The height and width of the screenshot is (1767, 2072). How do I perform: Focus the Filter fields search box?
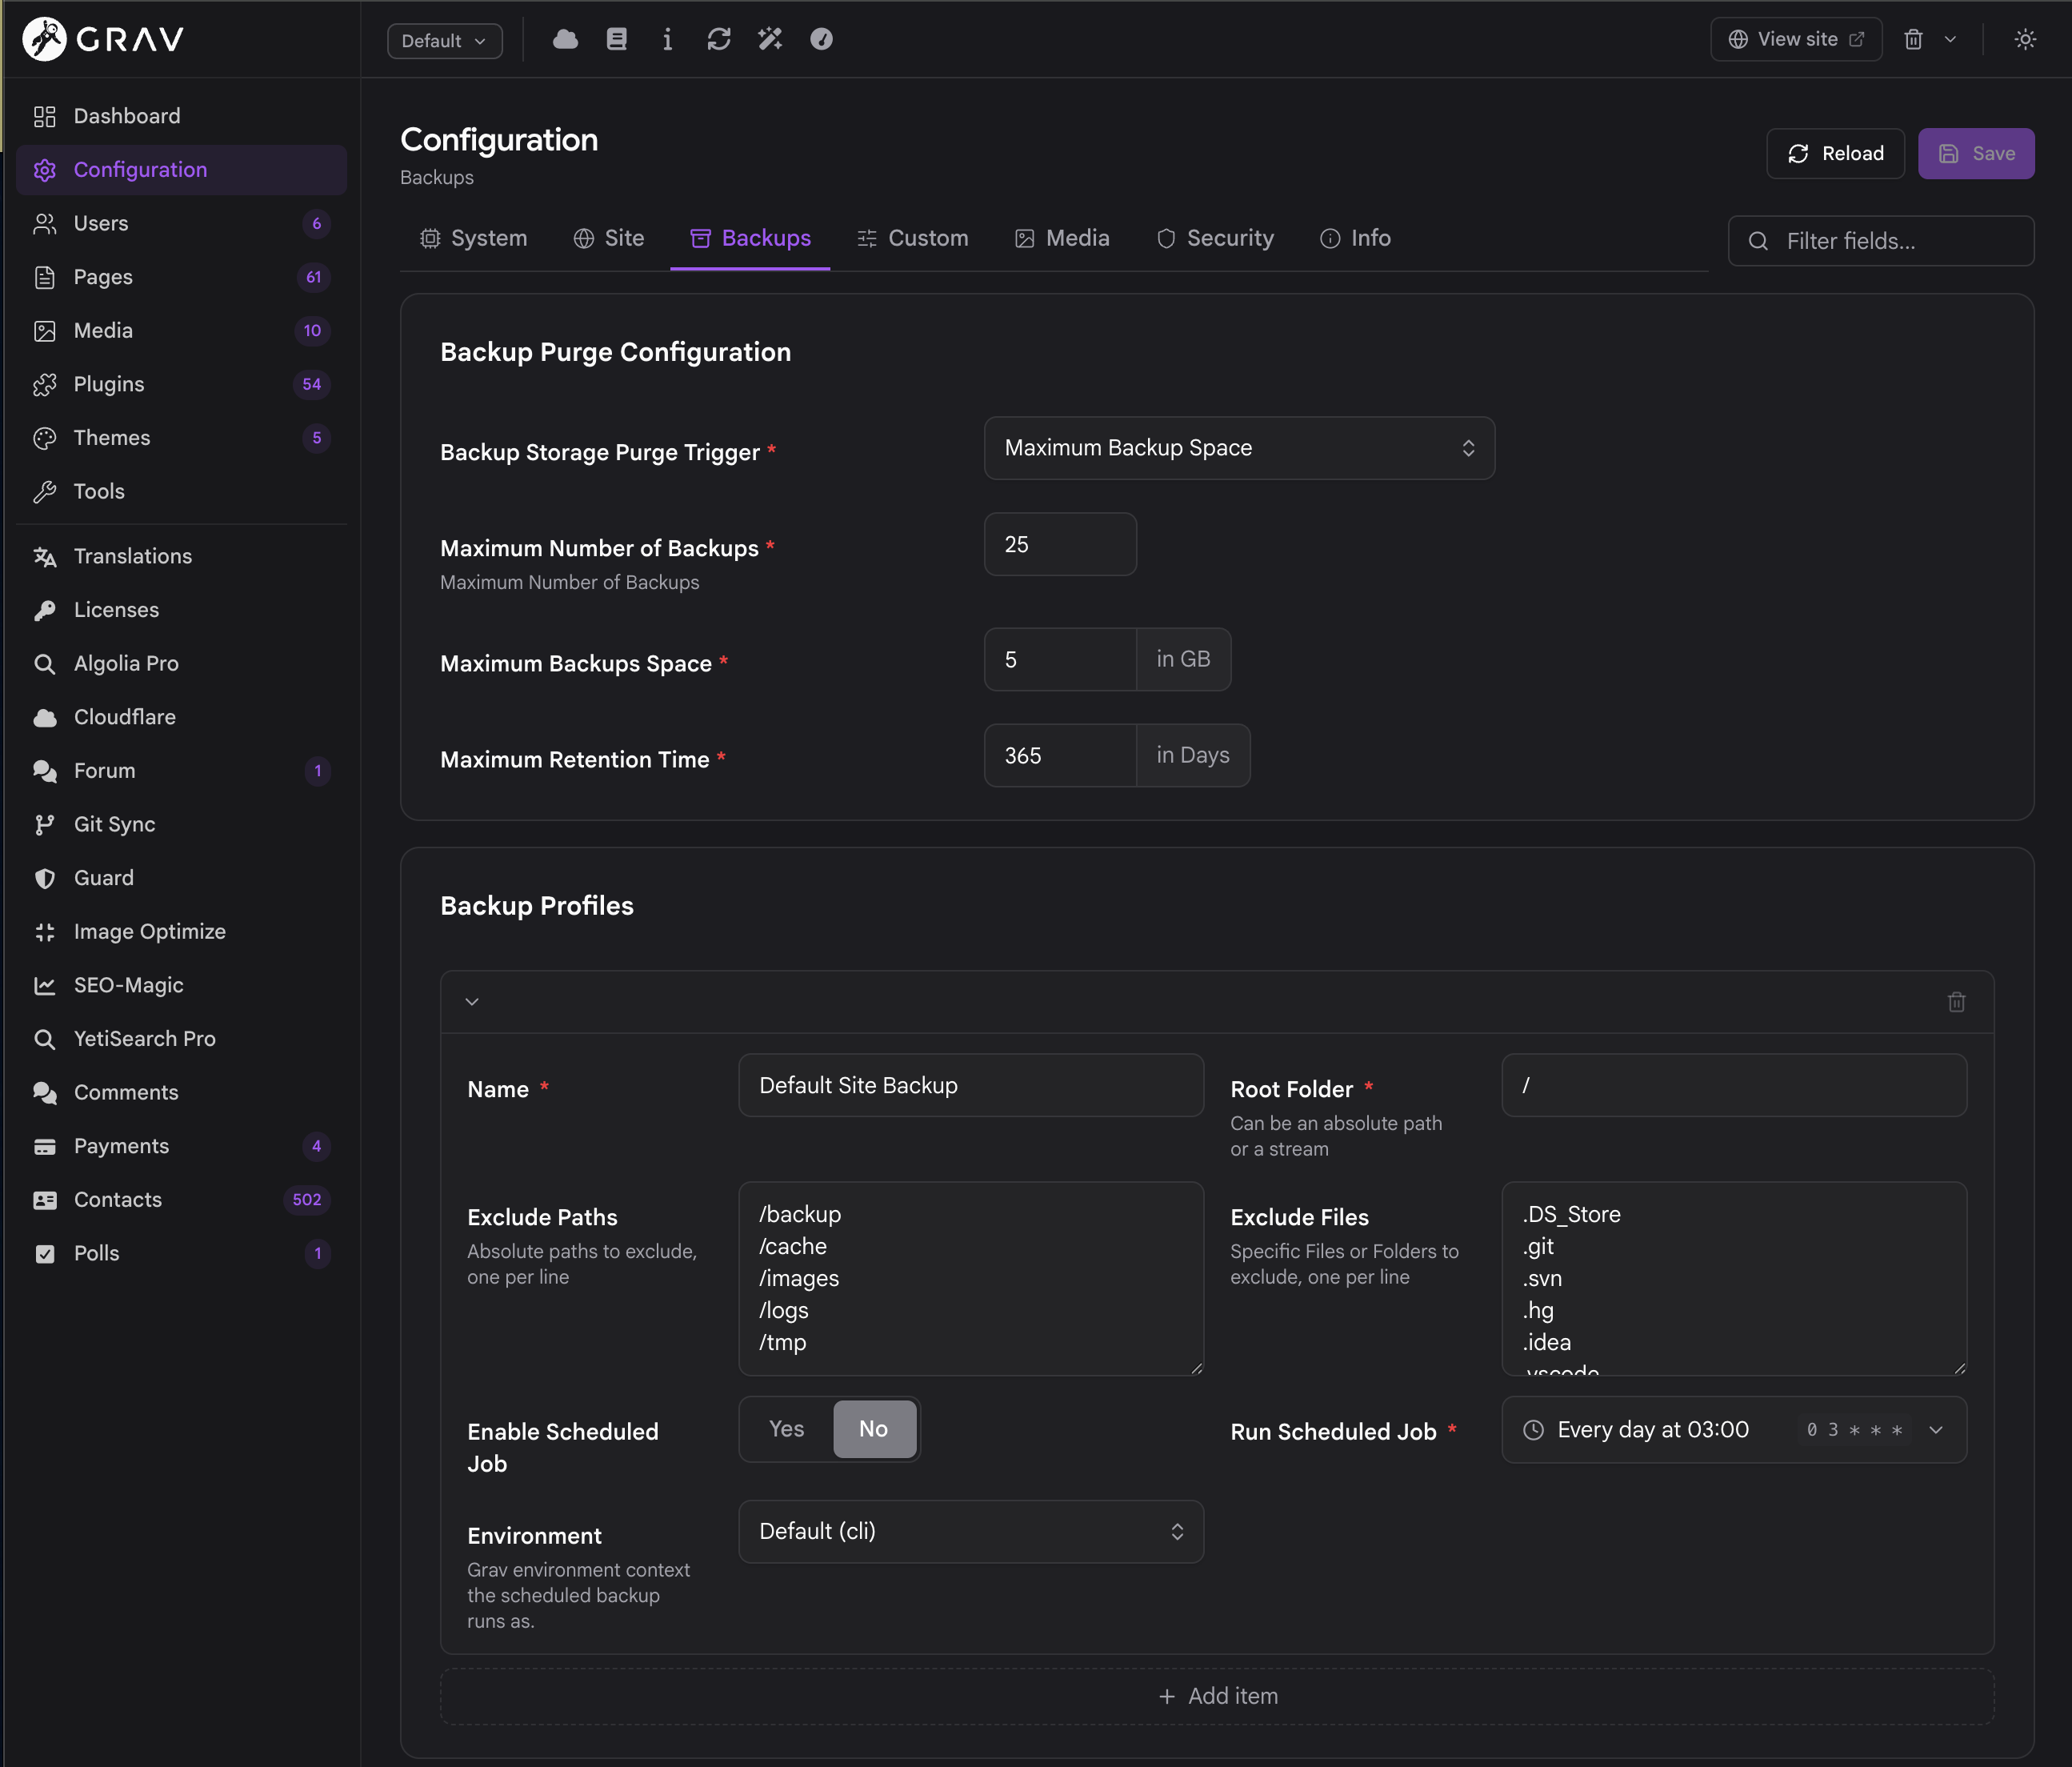(x=1881, y=241)
